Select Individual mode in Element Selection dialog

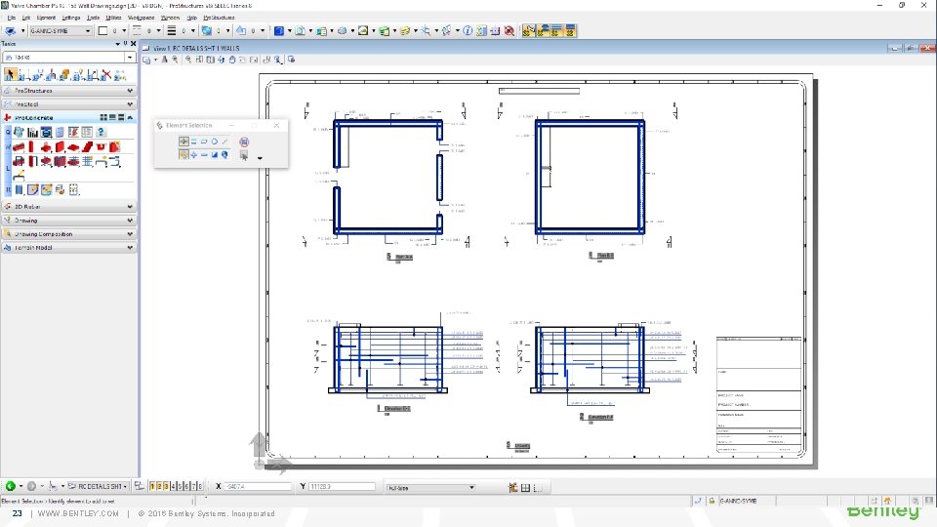coord(183,142)
